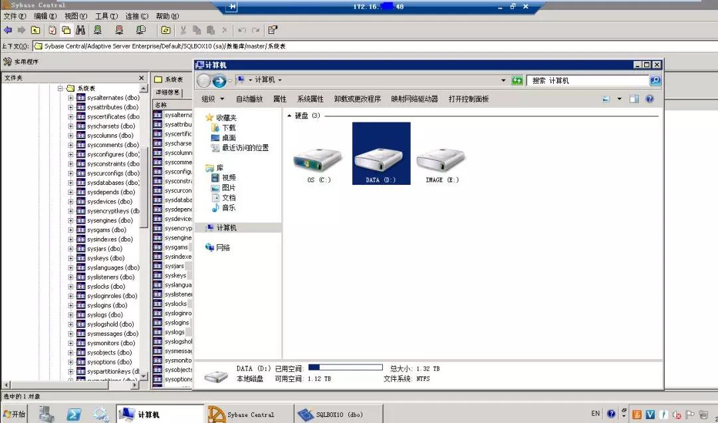The image size is (718, 423).
Task: Click the 映射网络驱动器 button
Action: point(414,99)
